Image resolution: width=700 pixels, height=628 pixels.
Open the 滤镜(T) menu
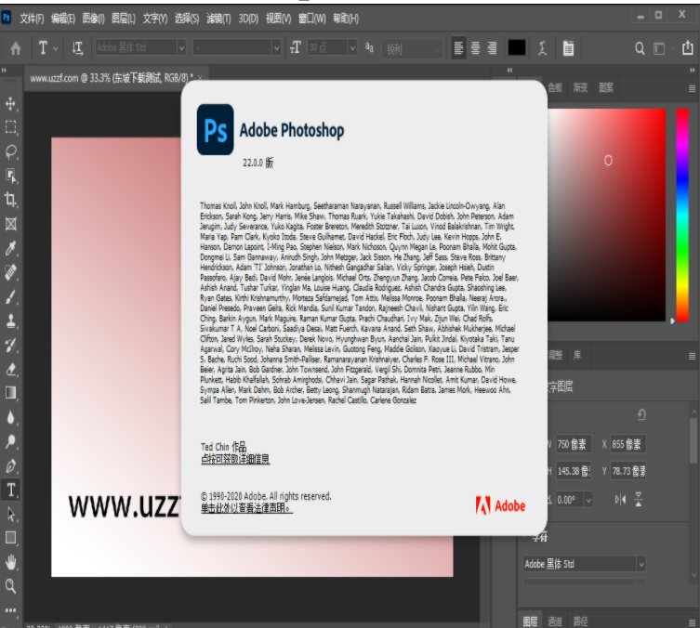[218, 19]
